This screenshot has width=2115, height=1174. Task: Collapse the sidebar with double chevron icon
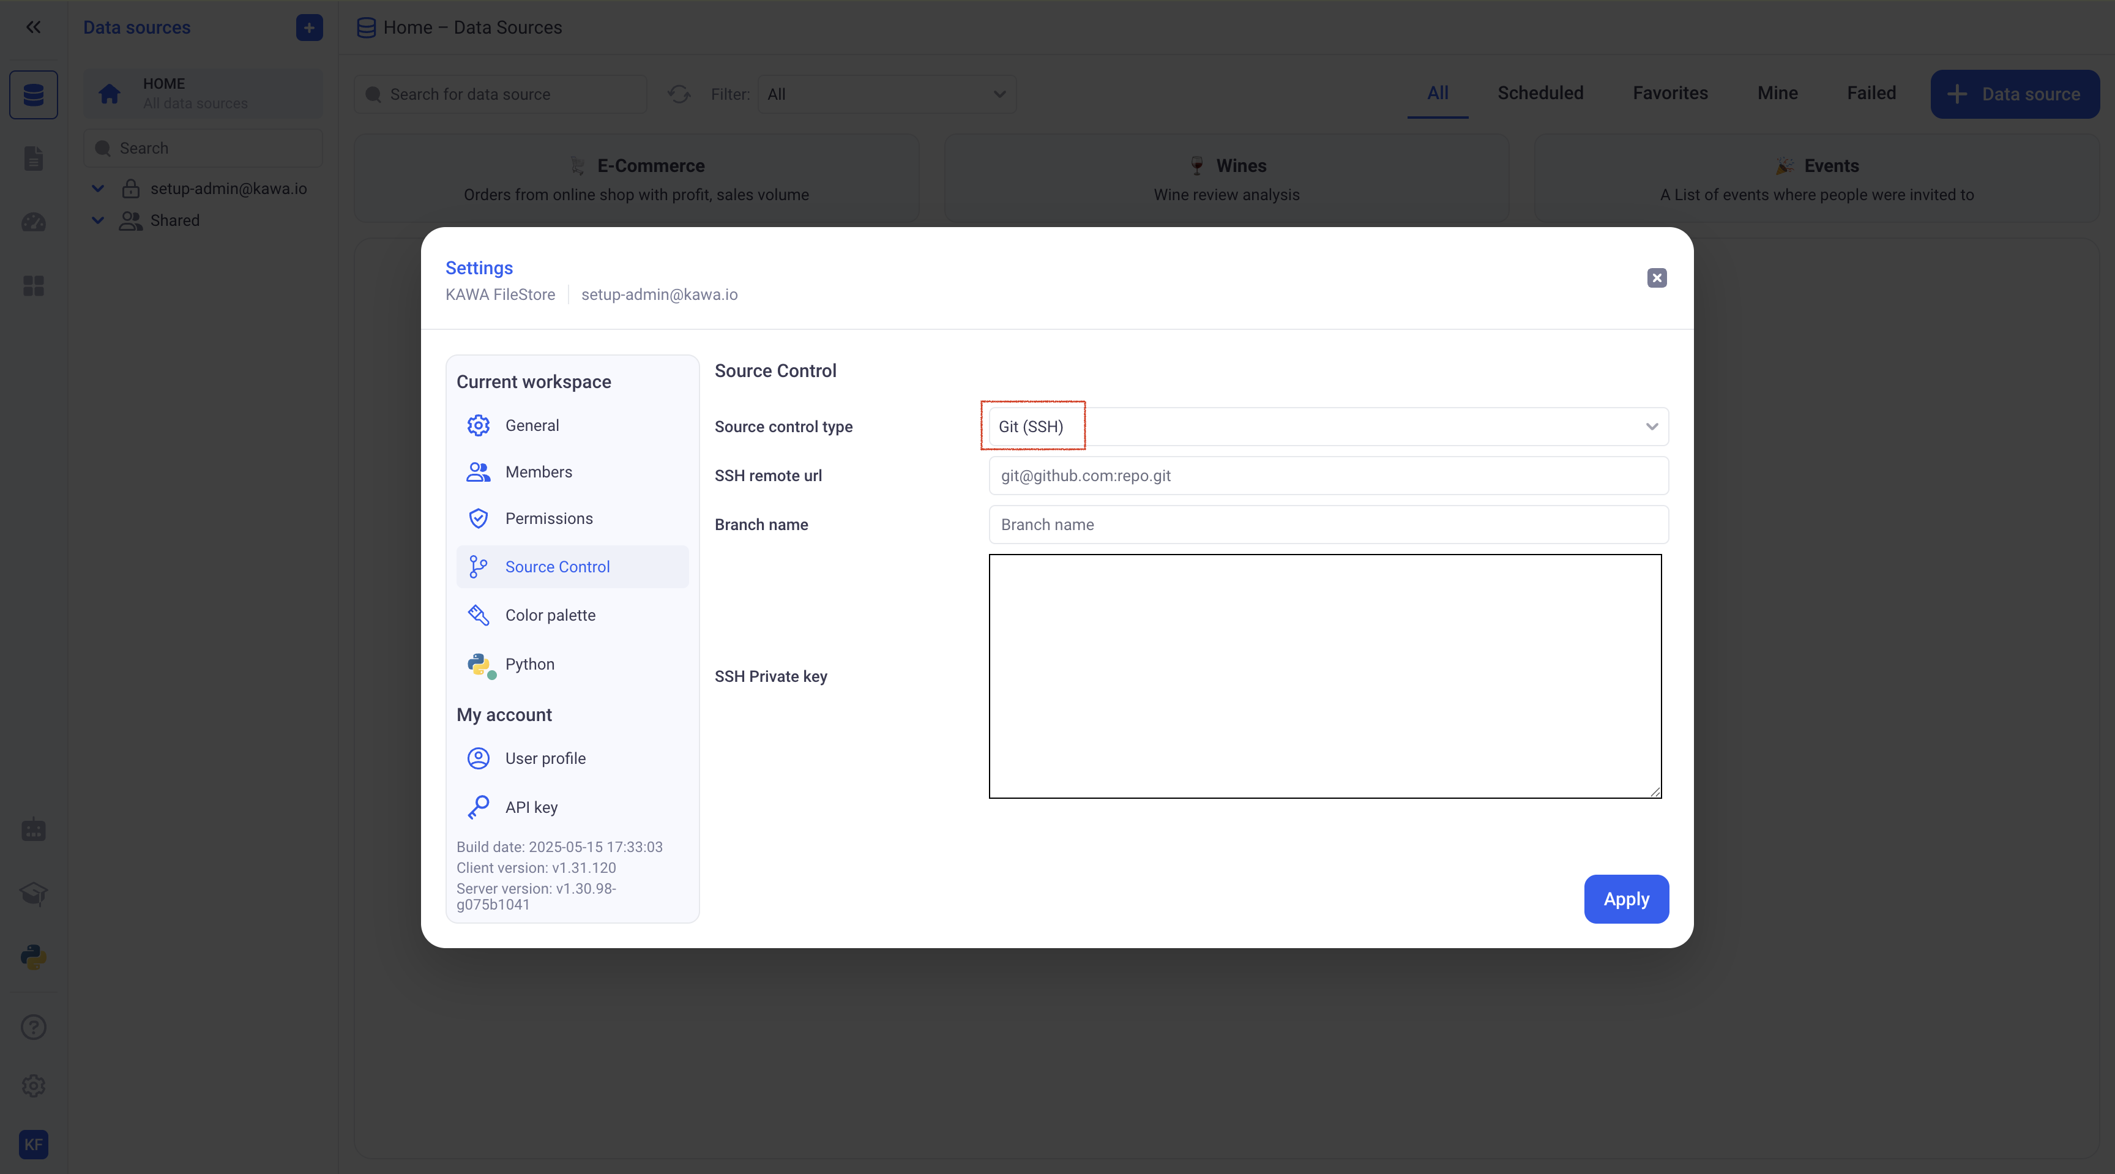click(33, 27)
